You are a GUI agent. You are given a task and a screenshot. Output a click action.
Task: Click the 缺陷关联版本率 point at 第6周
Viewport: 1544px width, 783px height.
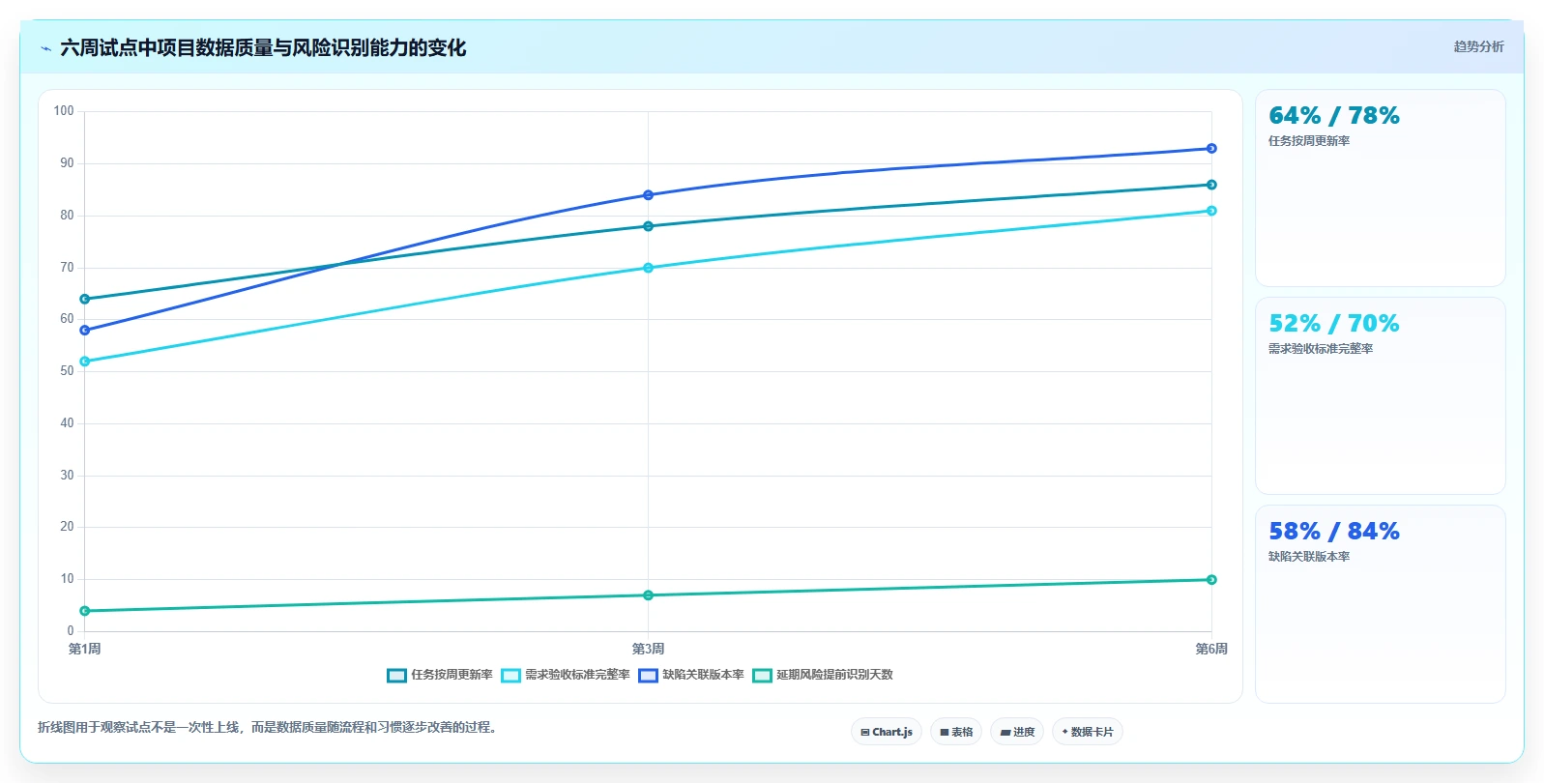click(x=1211, y=149)
